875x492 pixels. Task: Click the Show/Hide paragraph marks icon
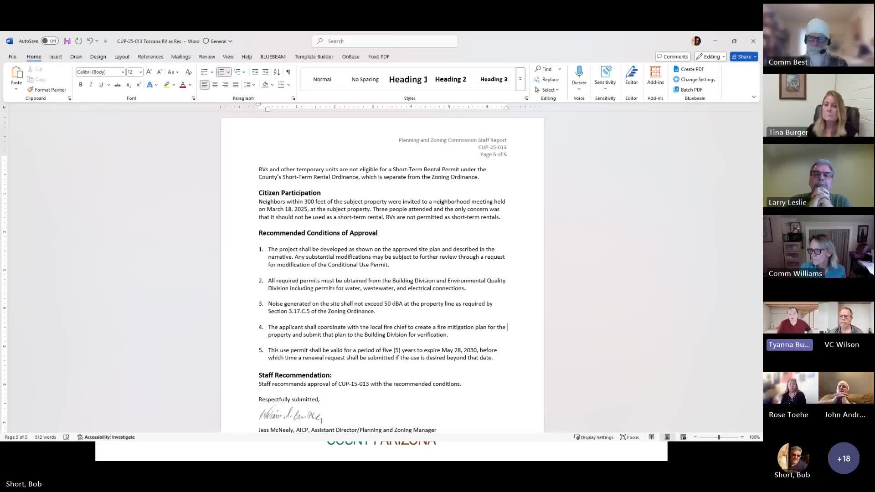[x=288, y=72]
